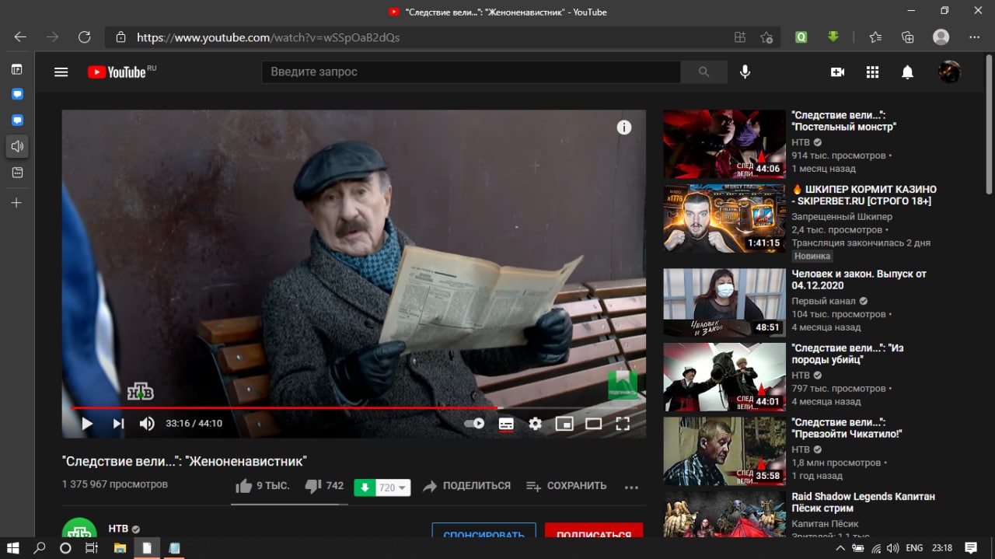Toggle autoplay switch in player
This screenshot has height=559, width=995.
click(474, 424)
